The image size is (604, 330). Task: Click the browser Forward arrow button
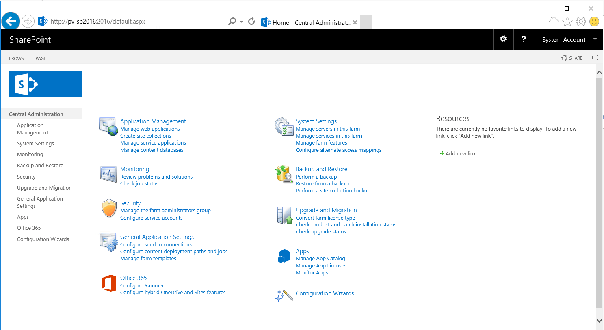click(28, 21)
